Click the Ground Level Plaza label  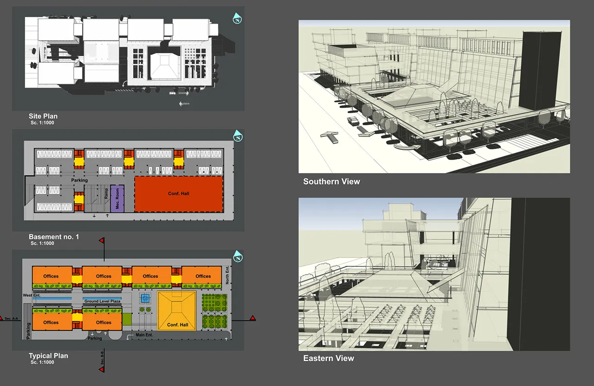coord(102,302)
